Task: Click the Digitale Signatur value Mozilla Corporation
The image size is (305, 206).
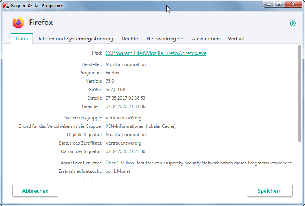Action: (x=125, y=135)
